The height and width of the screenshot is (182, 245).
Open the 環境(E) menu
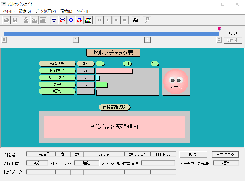[x=66, y=11]
